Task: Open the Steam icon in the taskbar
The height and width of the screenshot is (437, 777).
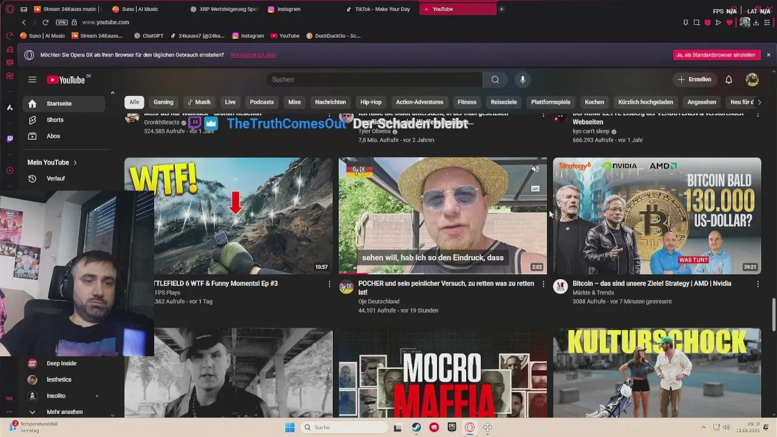Action: point(416,427)
